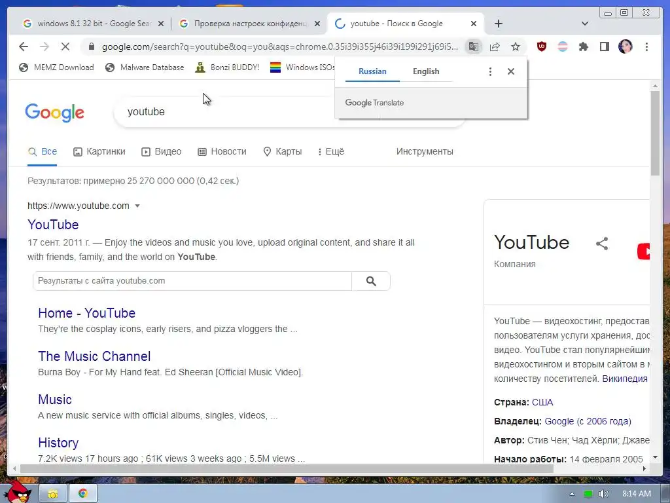Show hidden tray icons arrow

[x=572, y=494]
